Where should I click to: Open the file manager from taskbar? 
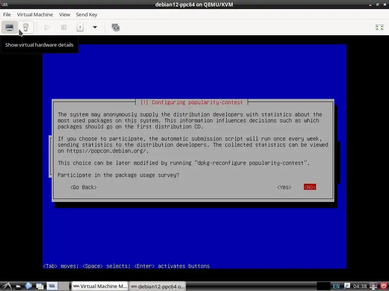[18, 286]
